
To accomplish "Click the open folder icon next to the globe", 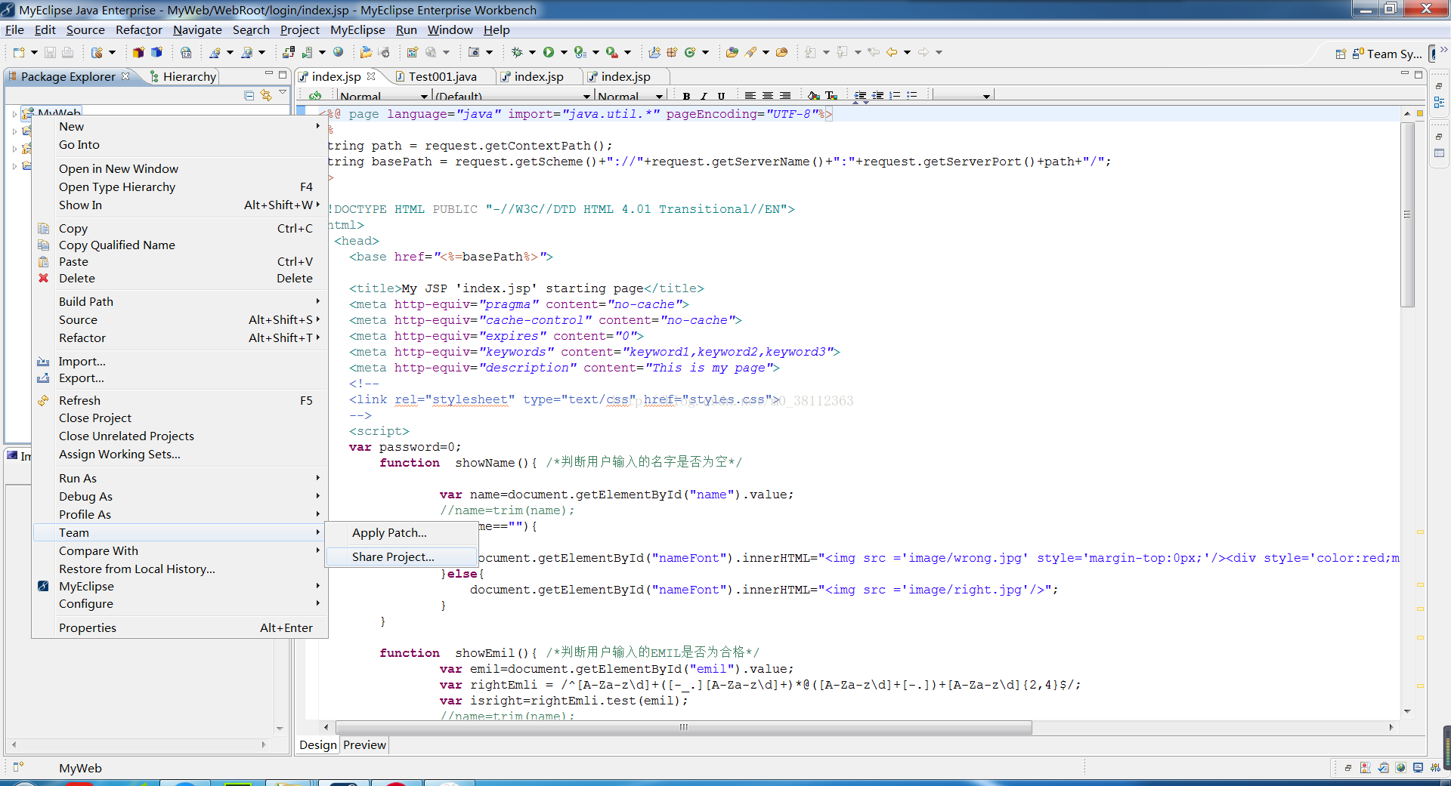I will [x=367, y=52].
